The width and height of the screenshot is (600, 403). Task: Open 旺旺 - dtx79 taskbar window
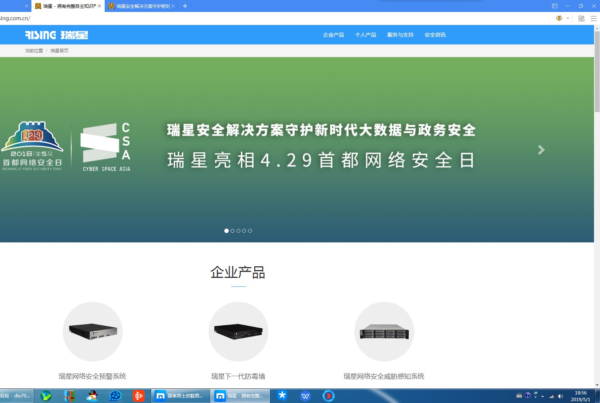coord(17,396)
